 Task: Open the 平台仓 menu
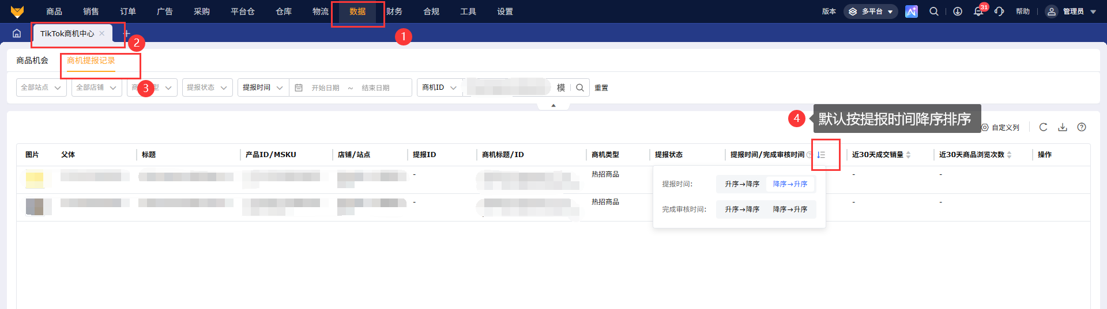243,12
